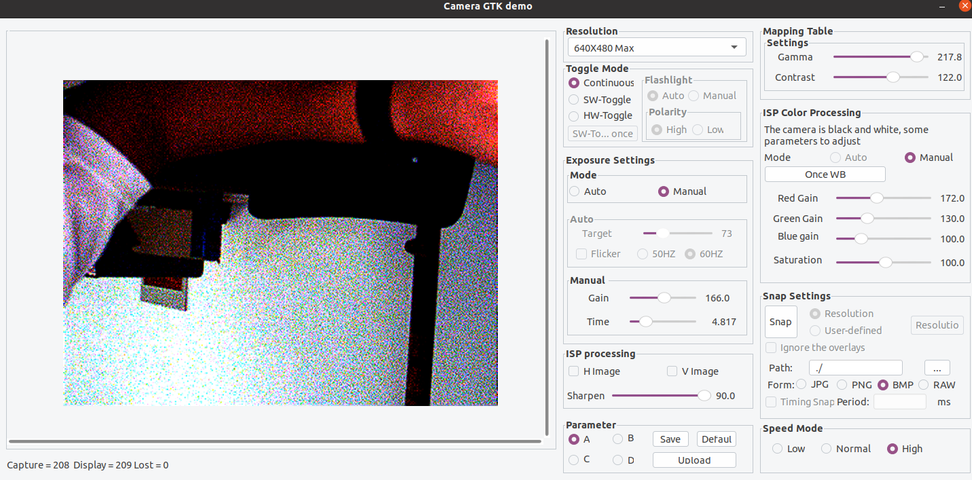Select Manual exposure mode

(683, 191)
